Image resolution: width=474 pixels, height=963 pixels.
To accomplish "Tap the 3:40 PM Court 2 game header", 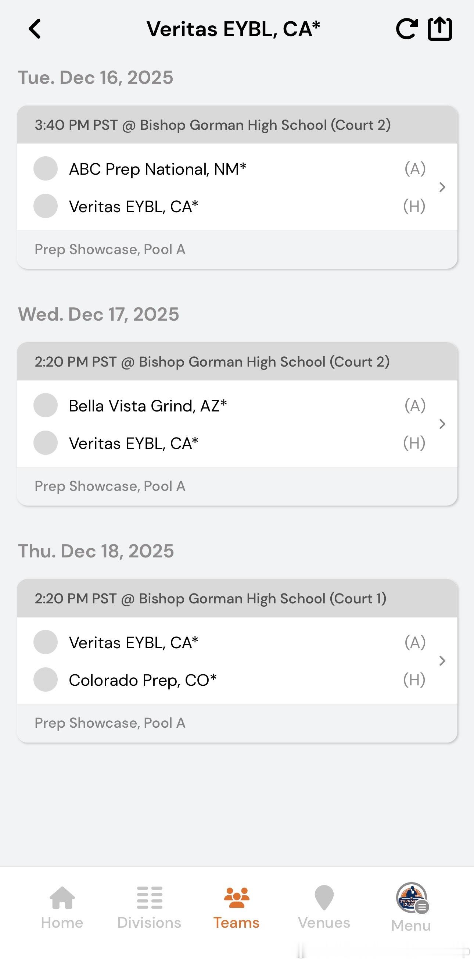I will click(213, 125).
